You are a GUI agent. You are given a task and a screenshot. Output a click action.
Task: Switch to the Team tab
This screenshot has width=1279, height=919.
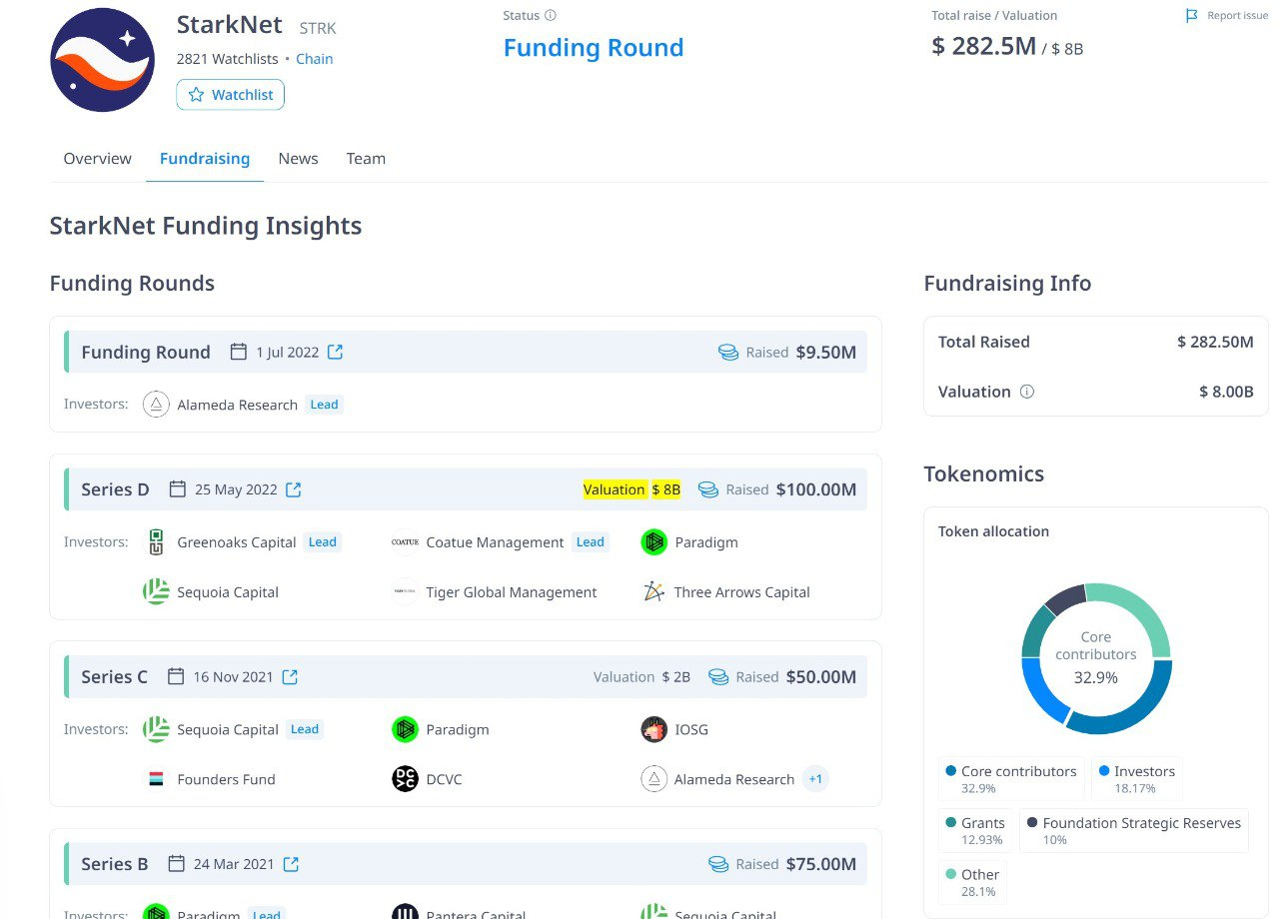coord(366,159)
